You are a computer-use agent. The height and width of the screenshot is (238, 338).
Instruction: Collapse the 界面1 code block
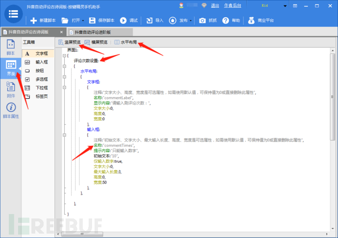coord(64,56)
